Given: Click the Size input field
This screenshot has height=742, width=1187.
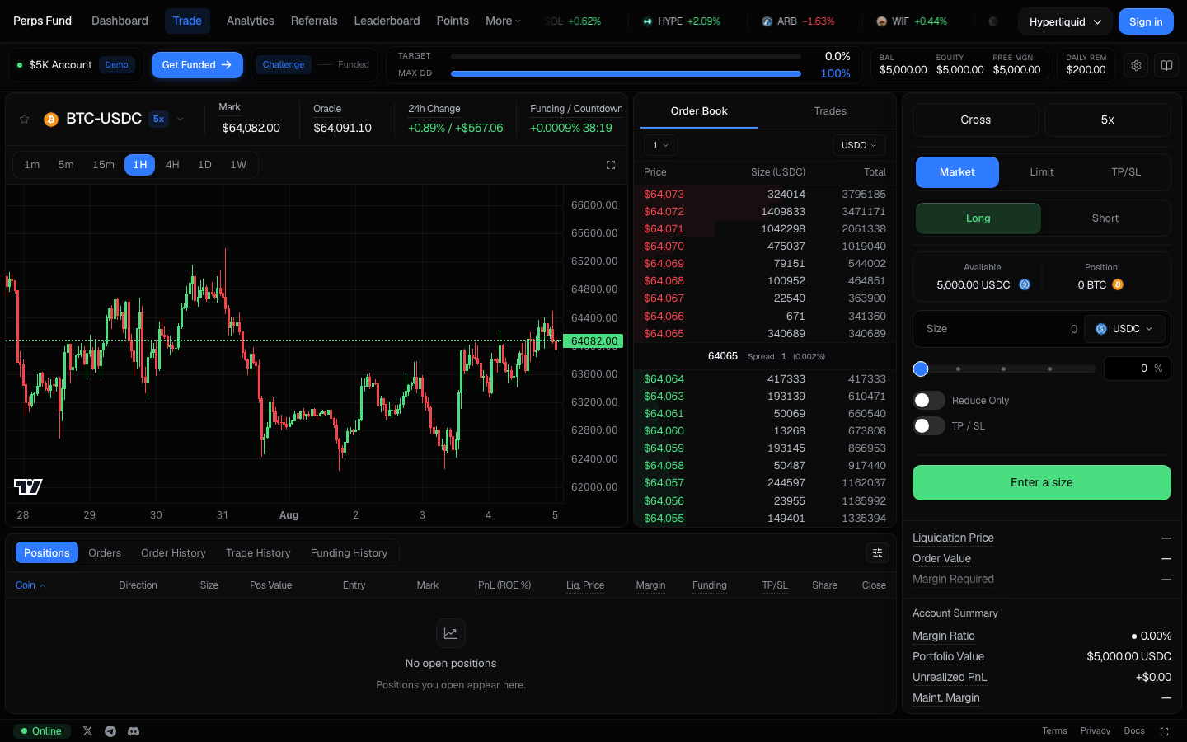Looking at the screenshot, I should [x=996, y=329].
